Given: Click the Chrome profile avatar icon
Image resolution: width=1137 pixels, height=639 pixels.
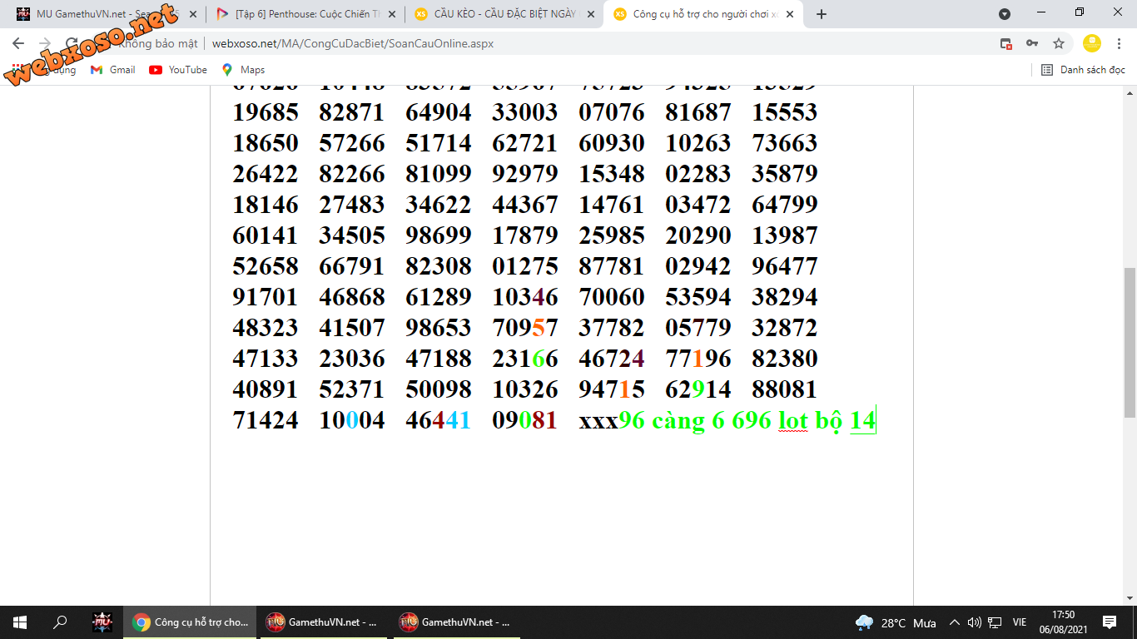Looking at the screenshot, I should pyautogui.click(x=1091, y=43).
